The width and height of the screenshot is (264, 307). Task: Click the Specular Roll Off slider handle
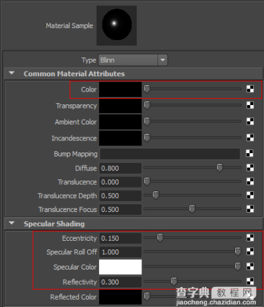tap(238, 252)
